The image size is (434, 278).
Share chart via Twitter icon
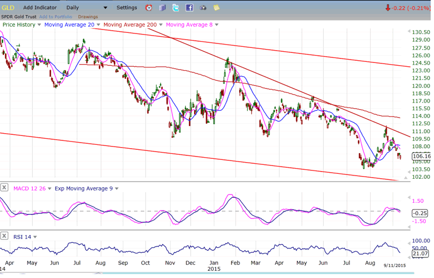click(176, 8)
